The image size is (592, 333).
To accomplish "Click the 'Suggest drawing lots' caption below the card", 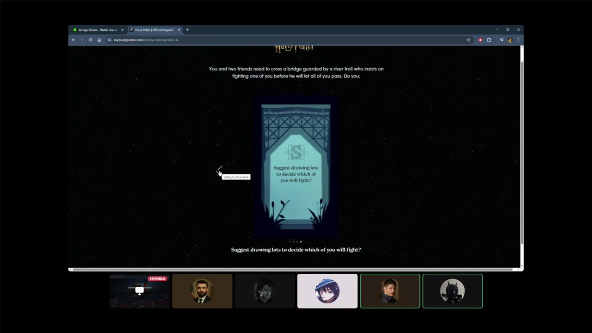I will (296, 250).
